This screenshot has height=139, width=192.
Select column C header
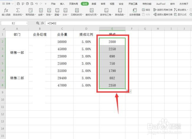coord(62,29)
